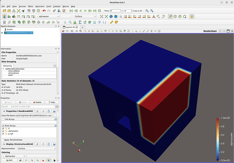Viewport: 234px width, 163px height.
Task: Uncheck the alphawater point array checkbox
Action: (x=3, y=131)
